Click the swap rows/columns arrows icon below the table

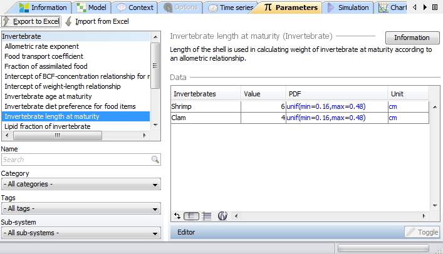[x=177, y=216]
